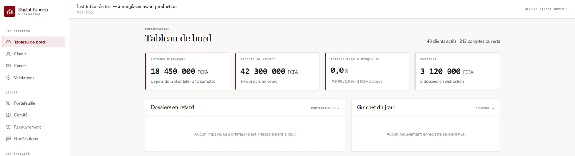
Task: Follow the JOURNAL → link in Guichet du jour
Action: coord(485,108)
